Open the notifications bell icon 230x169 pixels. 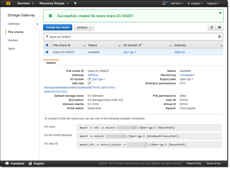pyautogui.click(x=164, y=3)
